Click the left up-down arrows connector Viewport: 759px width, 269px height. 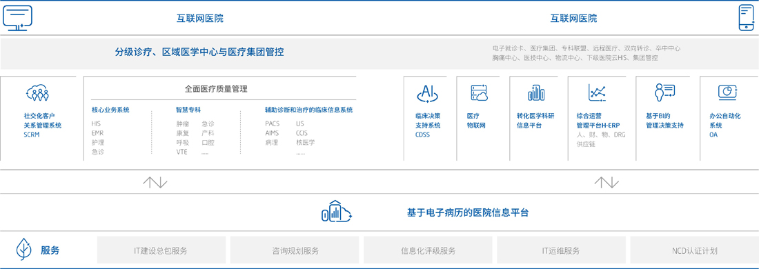[x=155, y=182]
